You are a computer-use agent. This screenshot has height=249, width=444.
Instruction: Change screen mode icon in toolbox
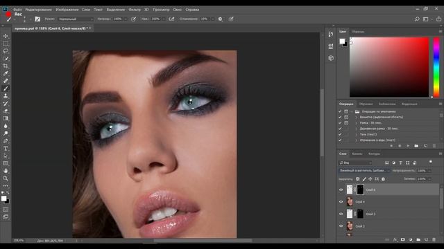point(6,216)
